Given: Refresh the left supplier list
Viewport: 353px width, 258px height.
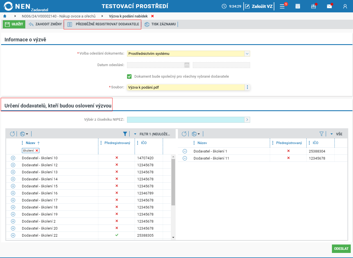Looking at the screenshot, I should pos(12,134).
